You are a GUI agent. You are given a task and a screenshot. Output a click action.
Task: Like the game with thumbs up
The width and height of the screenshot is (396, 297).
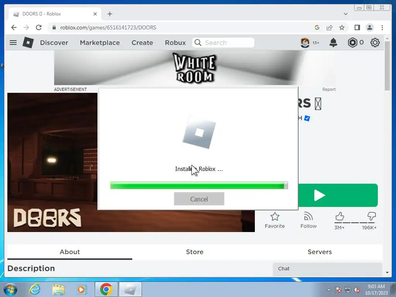[x=340, y=217]
